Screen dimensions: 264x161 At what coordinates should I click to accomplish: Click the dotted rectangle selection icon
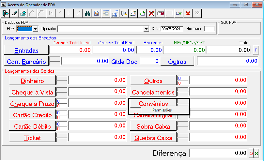tap(170, 13)
